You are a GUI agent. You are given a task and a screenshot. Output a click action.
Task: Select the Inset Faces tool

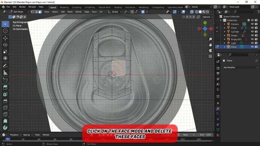coord(5,94)
